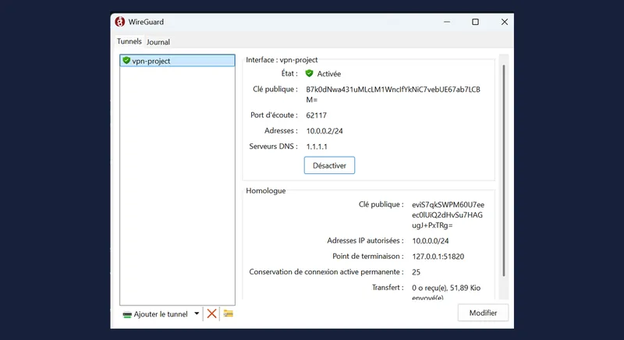Click address value 10.0.0.2/24

pyautogui.click(x=324, y=131)
